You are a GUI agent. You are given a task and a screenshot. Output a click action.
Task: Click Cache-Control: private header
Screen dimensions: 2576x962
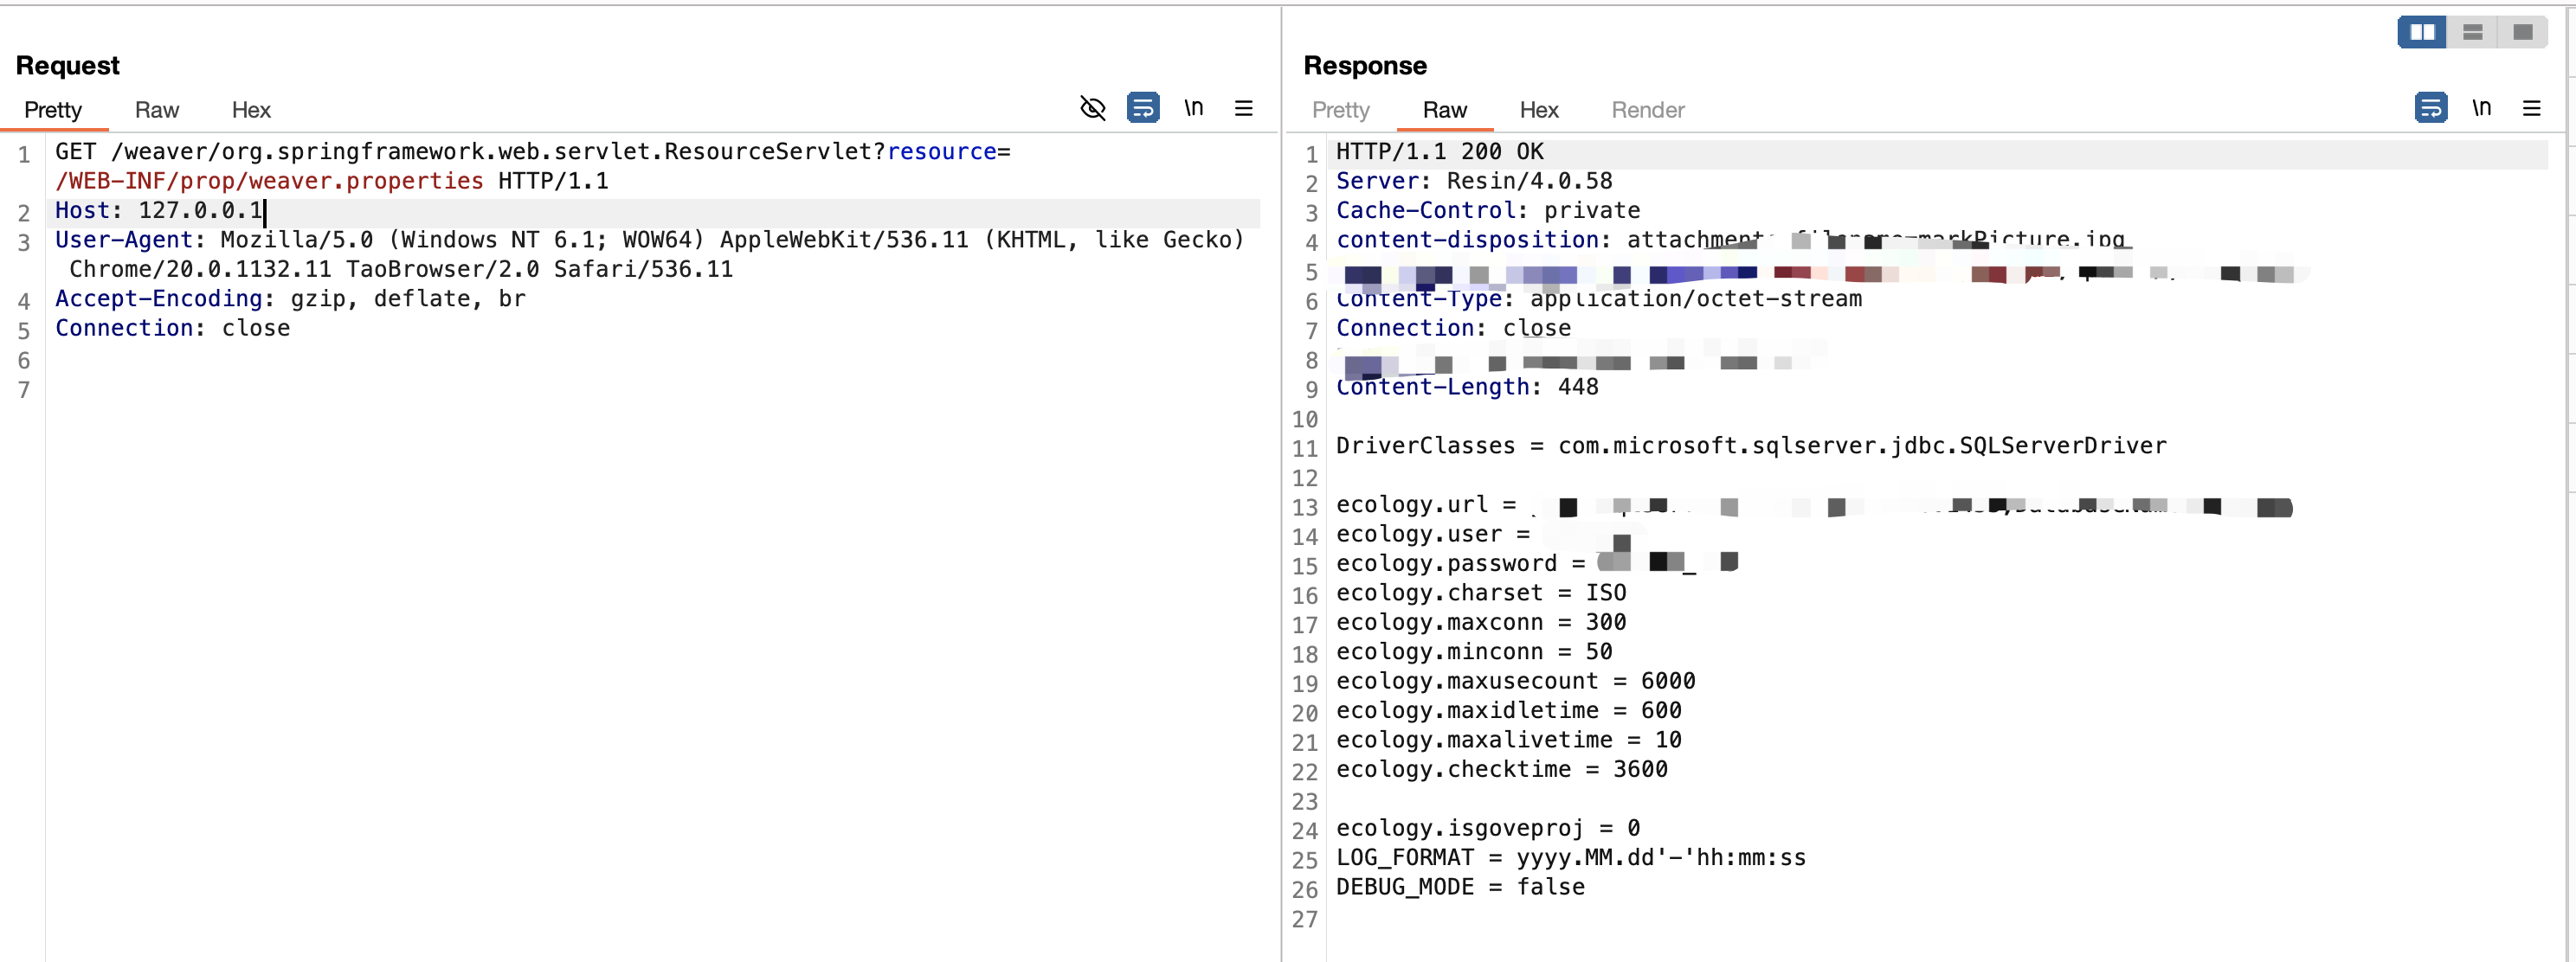pyautogui.click(x=1488, y=211)
